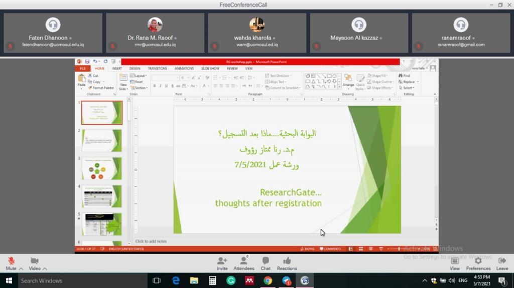Click the Format Painter button
The height and width of the screenshot is (288, 514).
[103, 88]
